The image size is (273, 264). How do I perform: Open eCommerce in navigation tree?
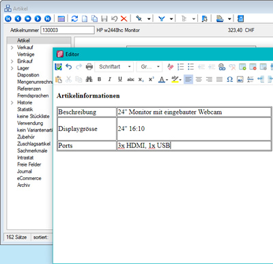coord(29,178)
